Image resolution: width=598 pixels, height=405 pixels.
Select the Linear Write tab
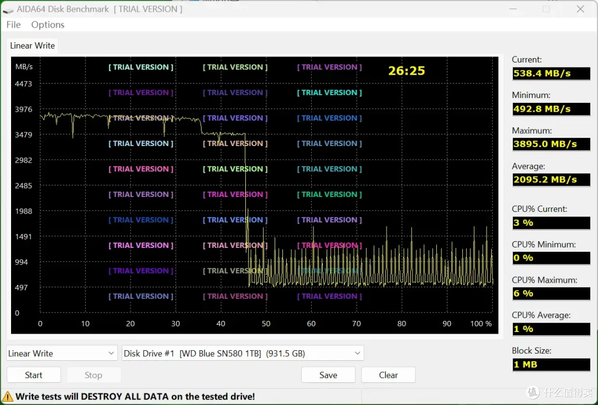point(33,46)
